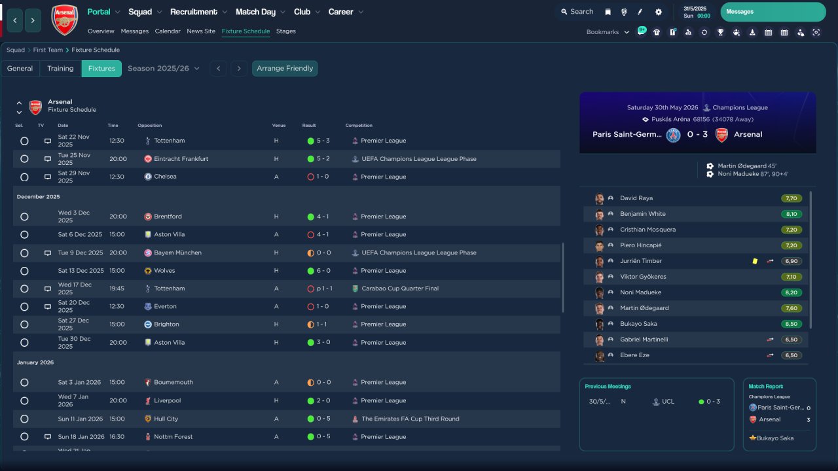
Task: Select the Brentford fixture radio button
Action: [24, 217]
